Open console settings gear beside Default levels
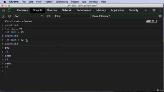164x92 pixels. 160,16
